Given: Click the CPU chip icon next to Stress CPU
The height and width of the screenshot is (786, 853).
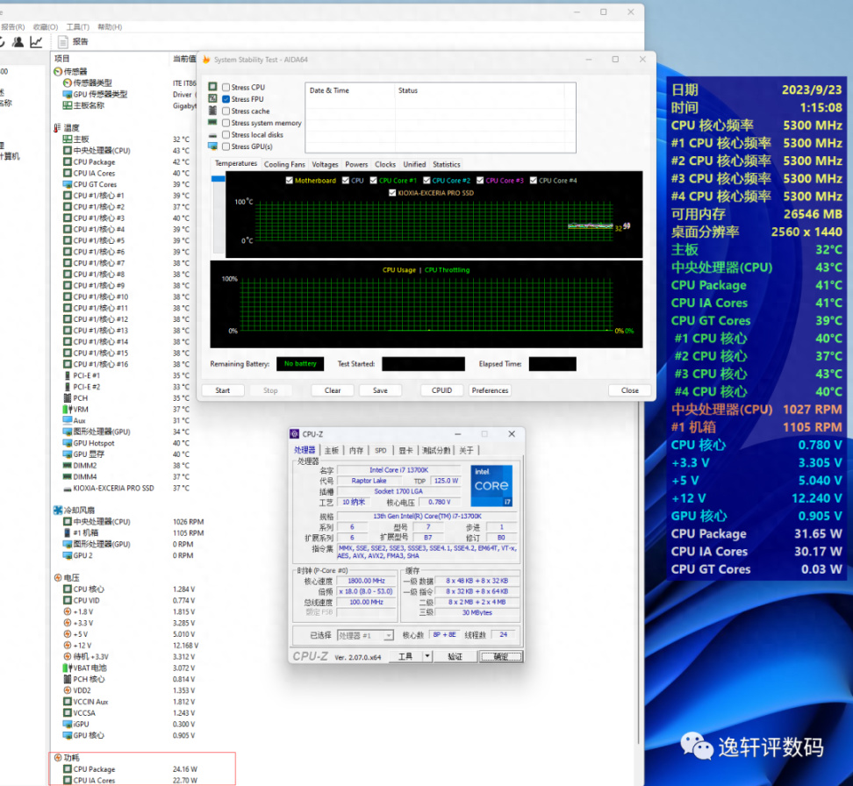Looking at the screenshot, I should [x=212, y=88].
